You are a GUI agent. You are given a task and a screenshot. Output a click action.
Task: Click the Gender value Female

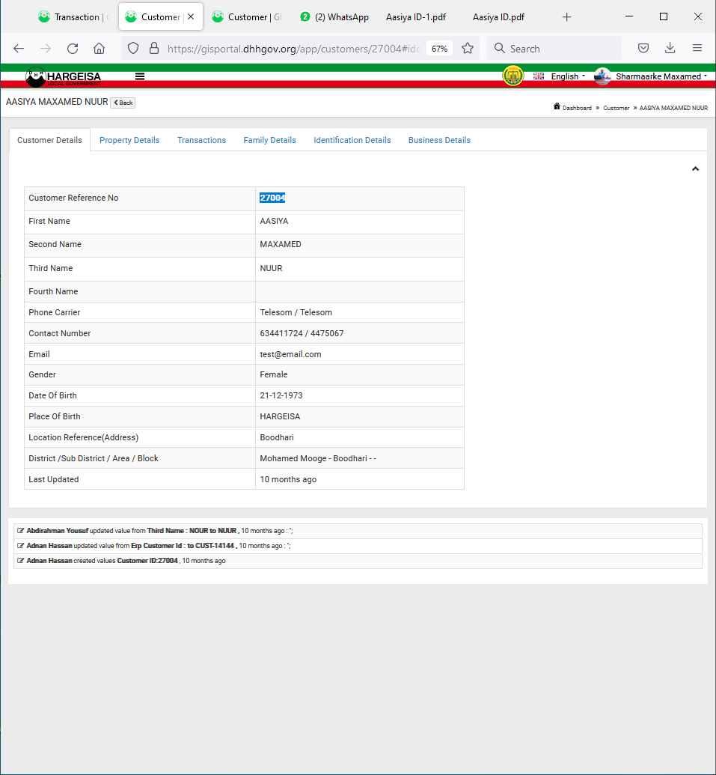(274, 374)
